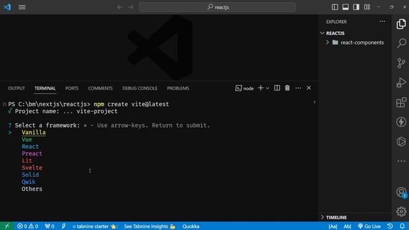This screenshot has width=409, height=230.
Task: Kill terminal with trash icon
Action: click(x=287, y=88)
